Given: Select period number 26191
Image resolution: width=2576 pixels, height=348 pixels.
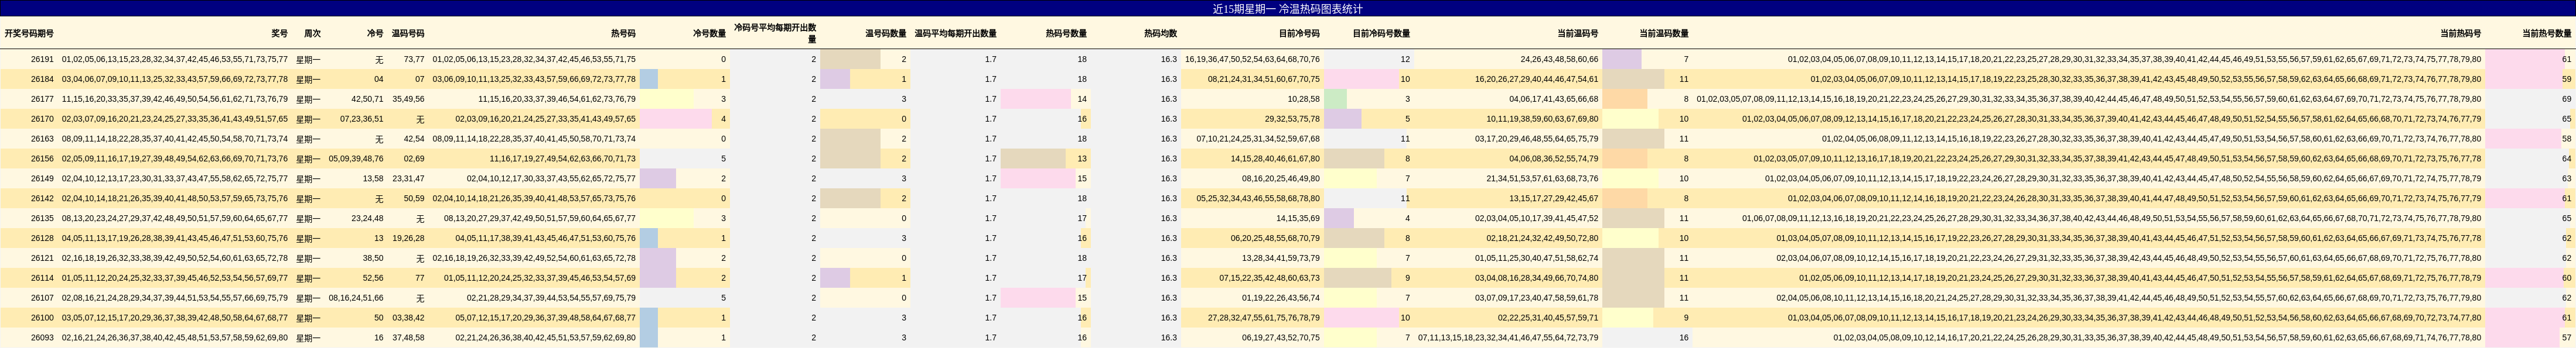Looking at the screenshot, I should tap(42, 59).
